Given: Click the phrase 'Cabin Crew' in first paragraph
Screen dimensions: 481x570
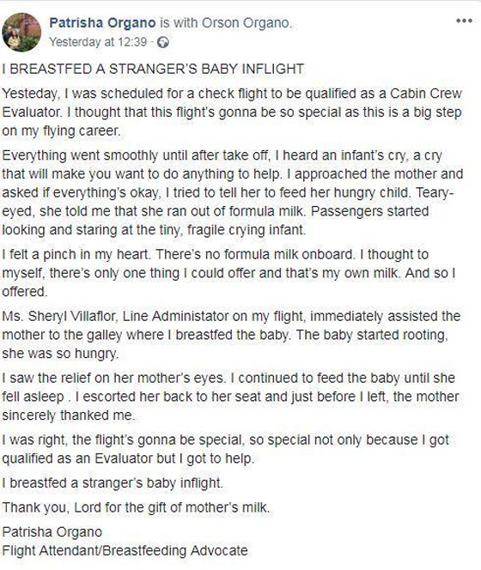Looking at the screenshot, I should pos(426,94).
